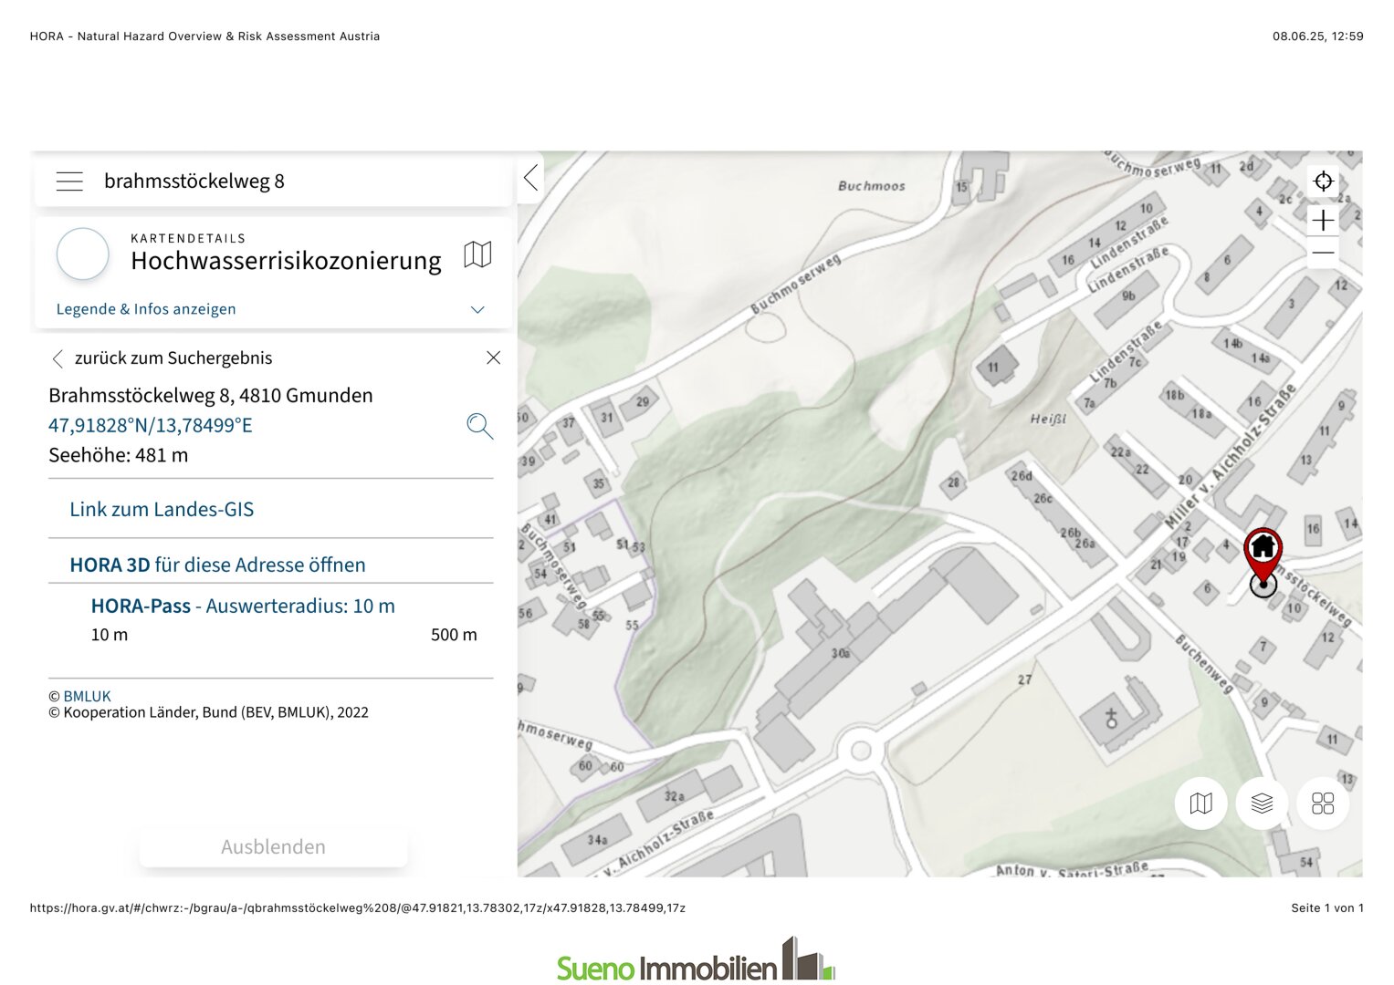Open HORA 3D für diese Adresse
The width and height of the screenshot is (1394, 985).
pyautogui.click(x=217, y=565)
